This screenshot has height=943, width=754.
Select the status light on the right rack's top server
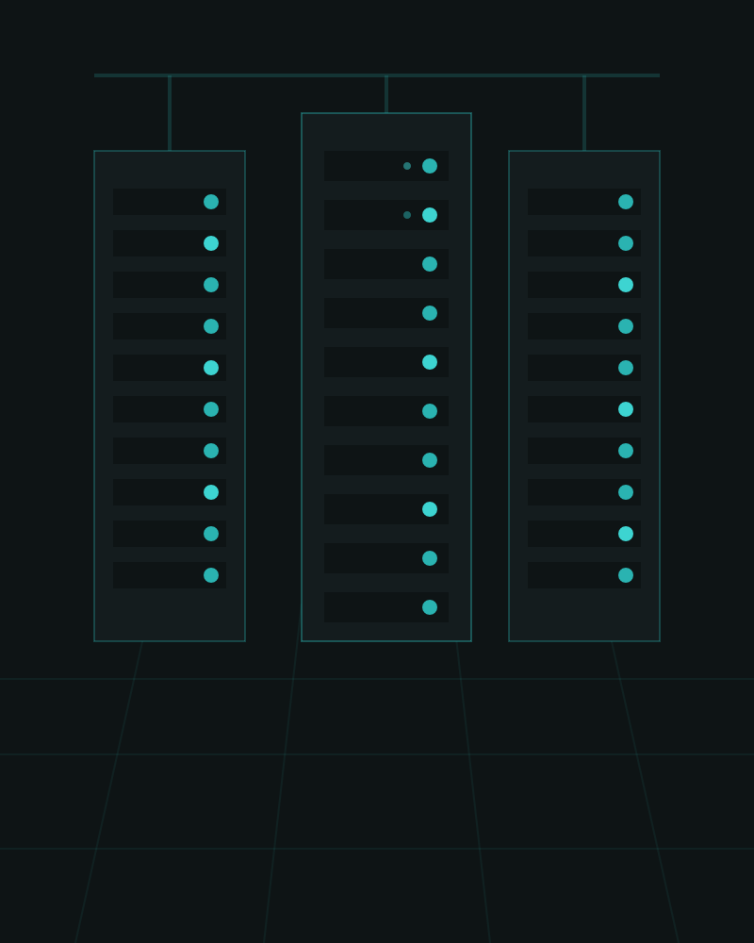pyautogui.click(x=626, y=201)
